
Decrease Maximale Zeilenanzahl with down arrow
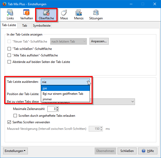point(57,110)
